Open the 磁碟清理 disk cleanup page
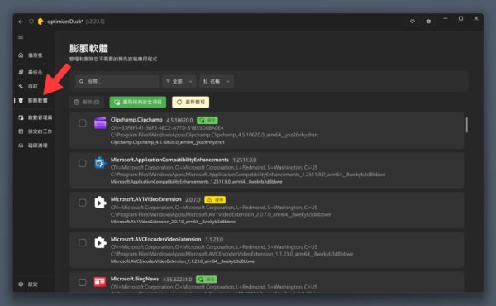 [34, 146]
